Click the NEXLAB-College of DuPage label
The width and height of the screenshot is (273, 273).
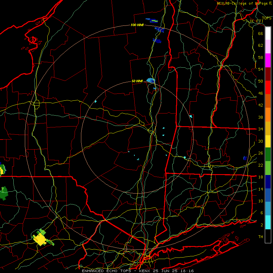pyautogui.click(x=244, y=3)
